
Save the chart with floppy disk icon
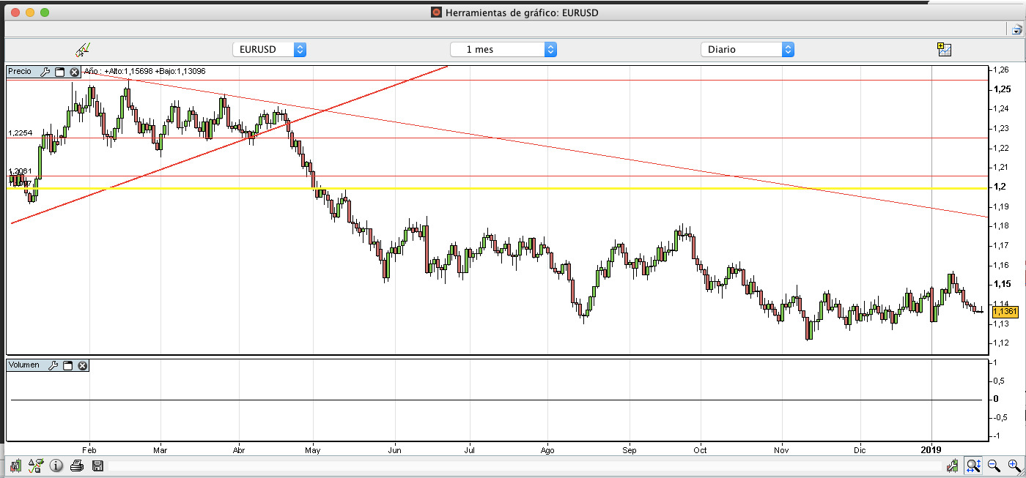pos(97,466)
